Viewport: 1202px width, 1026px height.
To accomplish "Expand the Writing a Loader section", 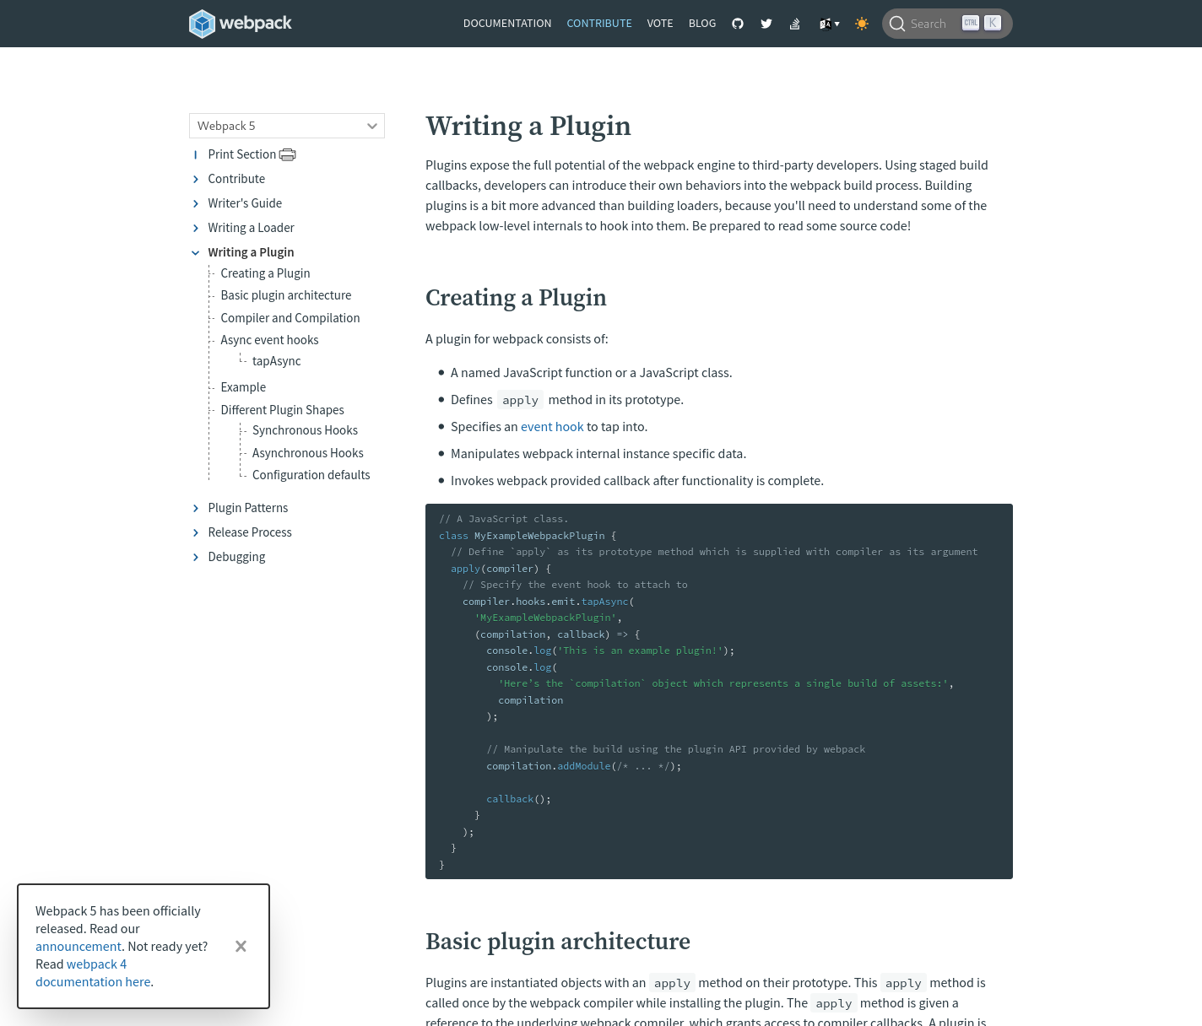I will (196, 228).
